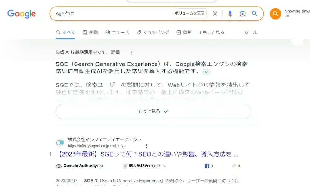Switch to the ニュース tab
This screenshot has width=310, height=186.
(x=117, y=32)
